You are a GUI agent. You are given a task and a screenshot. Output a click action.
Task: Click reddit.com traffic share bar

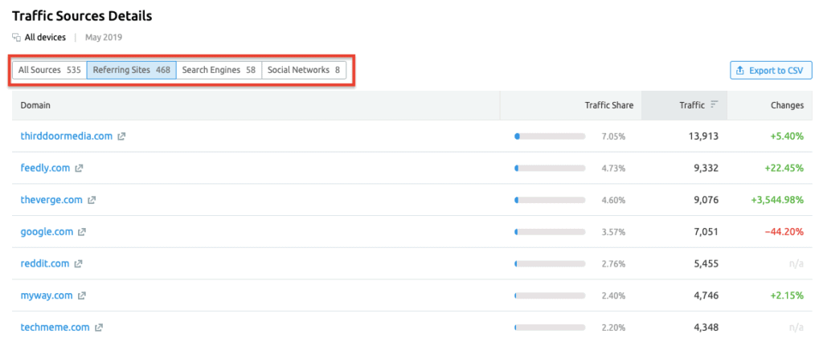tap(550, 264)
